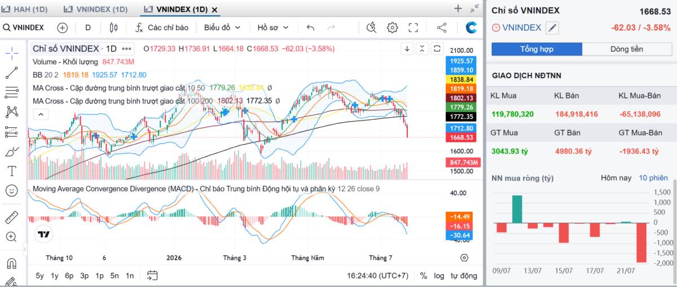Open the D timeframe interval selector
Viewport: 677px width, 287px height.
coord(88,28)
